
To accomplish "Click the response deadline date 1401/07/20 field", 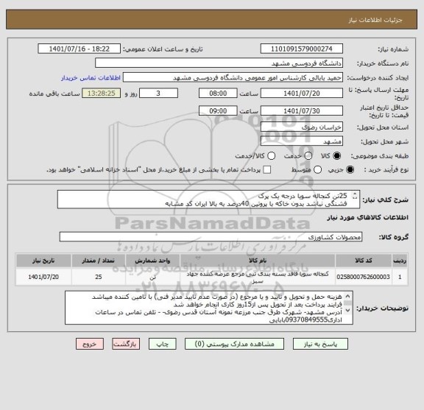I will click(302, 93).
